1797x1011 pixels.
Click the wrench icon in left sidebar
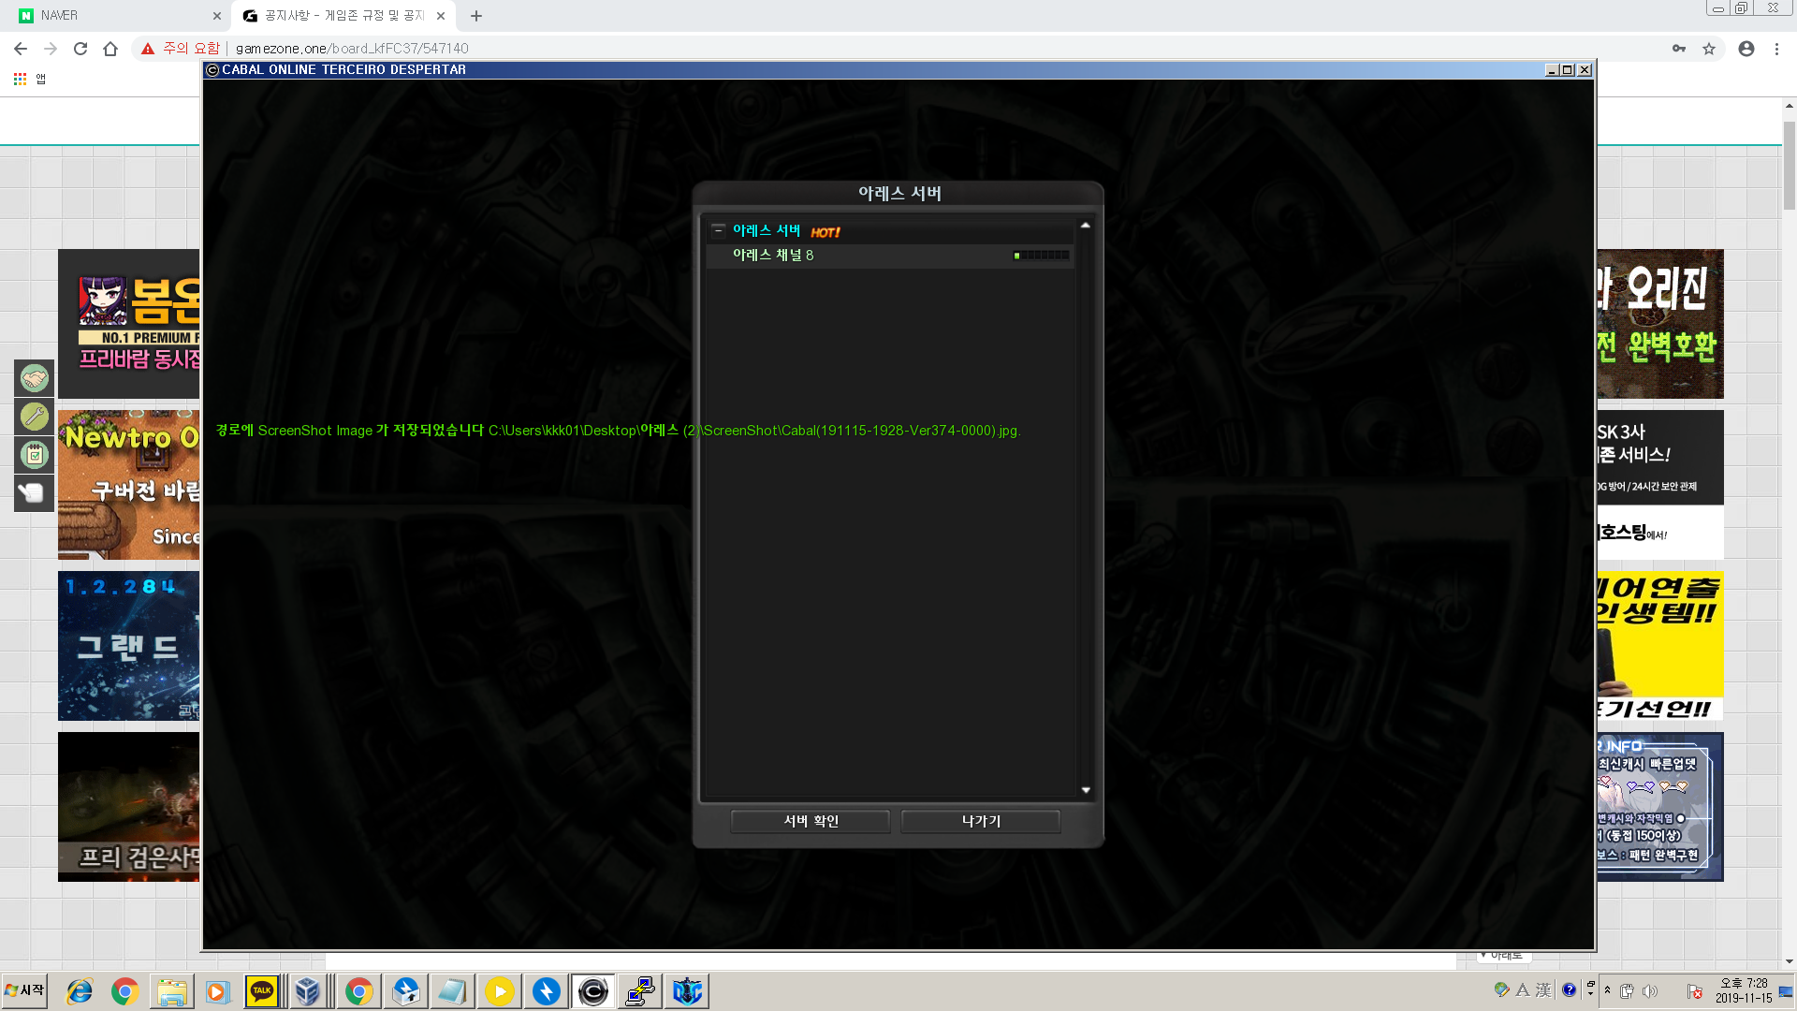point(35,417)
